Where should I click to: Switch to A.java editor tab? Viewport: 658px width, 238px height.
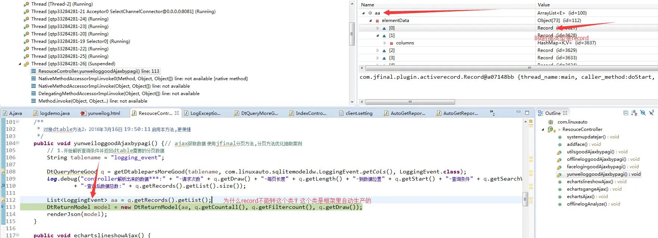[13, 113]
